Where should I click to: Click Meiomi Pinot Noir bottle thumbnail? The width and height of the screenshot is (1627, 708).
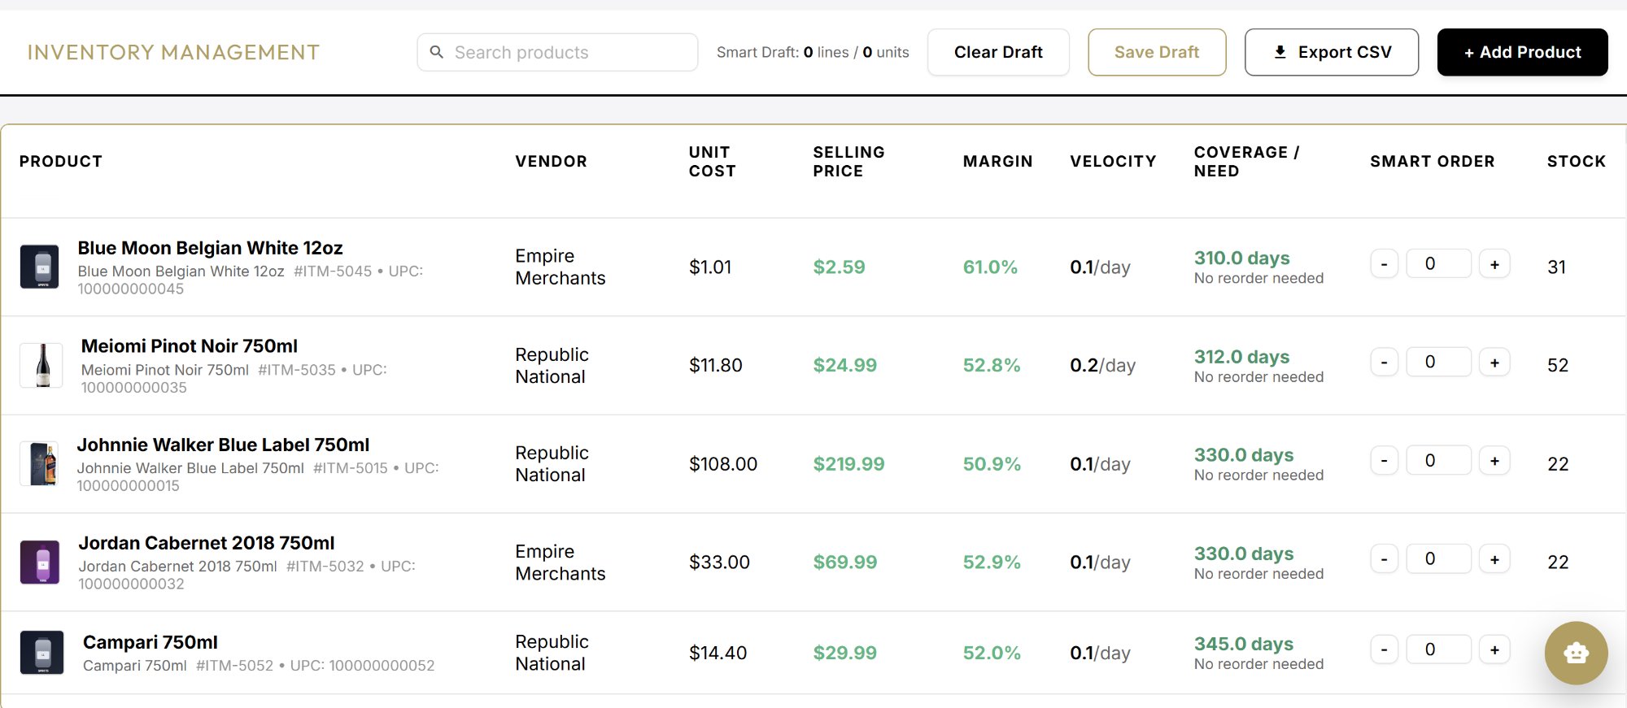click(42, 365)
